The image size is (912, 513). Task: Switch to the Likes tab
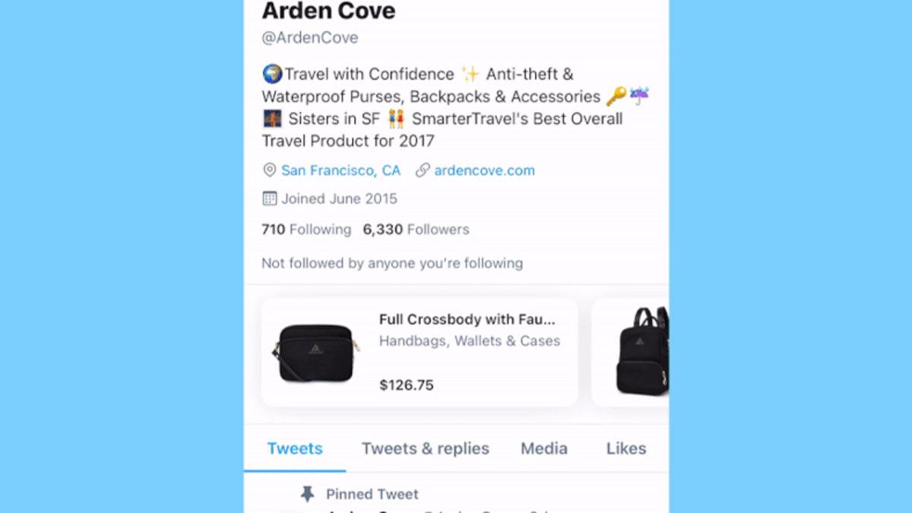(x=626, y=448)
